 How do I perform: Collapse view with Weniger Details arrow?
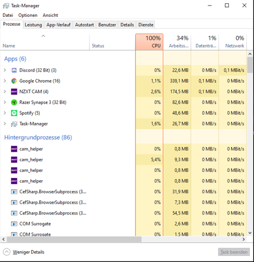click(7, 252)
